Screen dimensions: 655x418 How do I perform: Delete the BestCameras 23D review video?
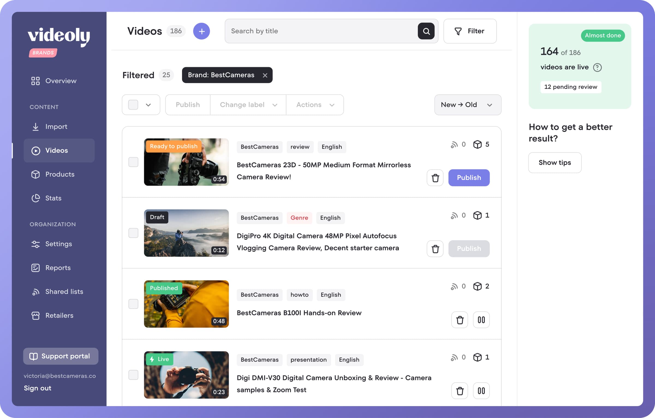click(435, 178)
